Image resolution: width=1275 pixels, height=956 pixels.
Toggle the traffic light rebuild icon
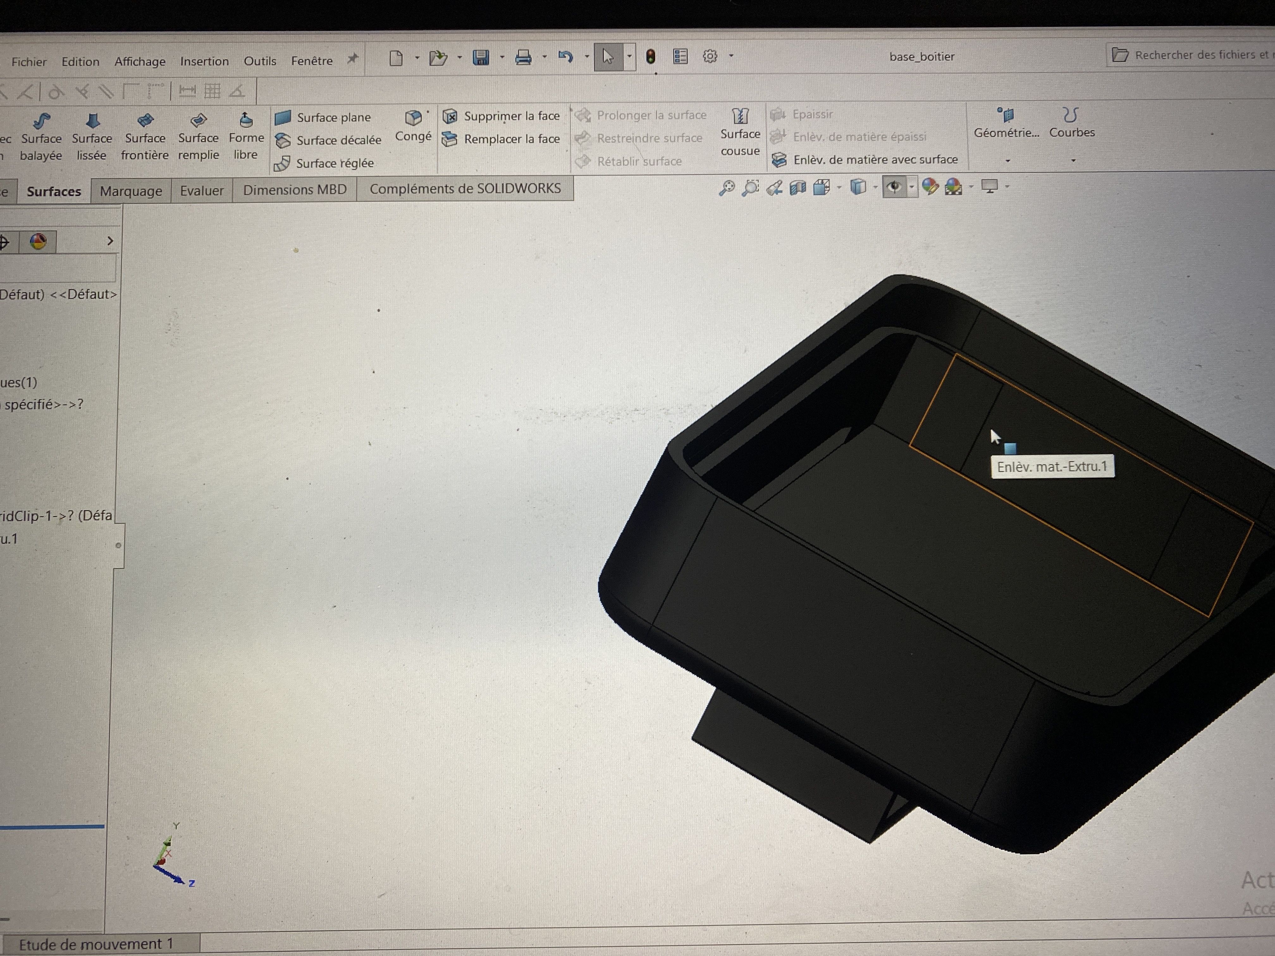pyautogui.click(x=651, y=57)
